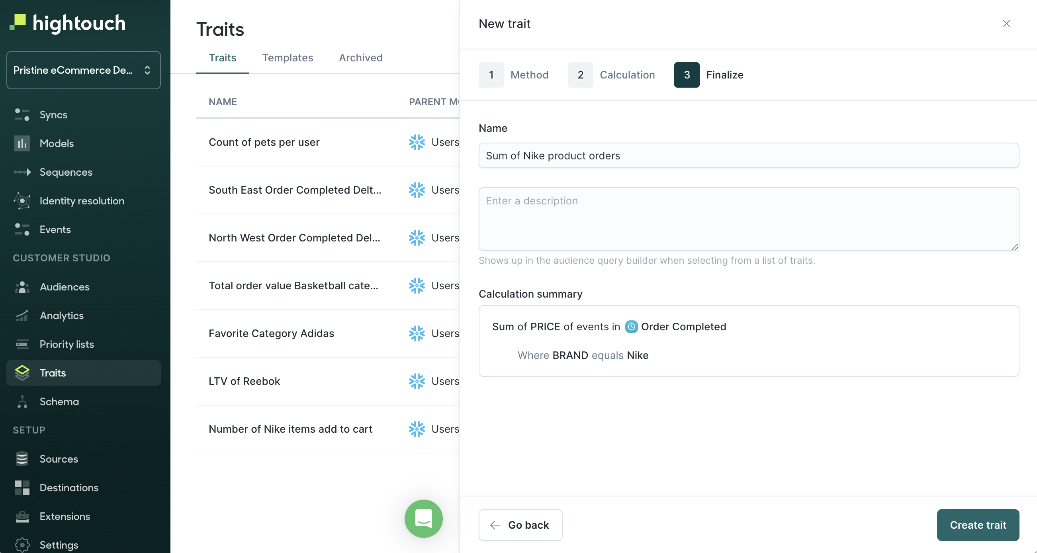This screenshot has height=553, width=1037.
Task: Open the green chat support bubble
Action: coord(423,519)
